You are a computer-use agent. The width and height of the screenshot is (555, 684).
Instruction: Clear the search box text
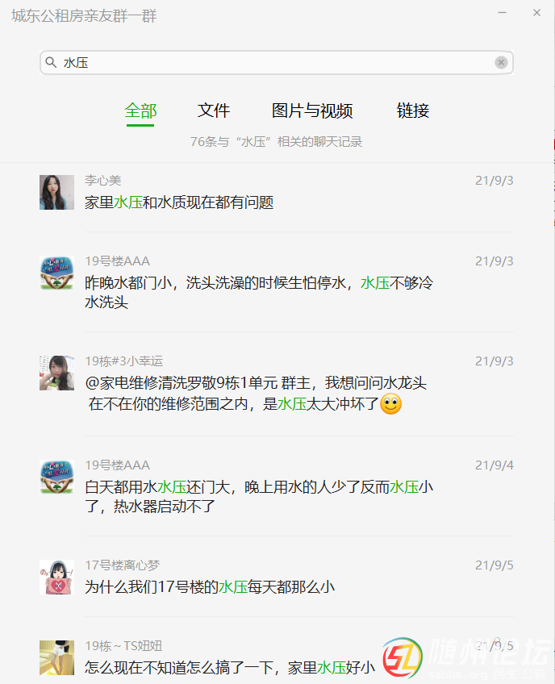(501, 62)
